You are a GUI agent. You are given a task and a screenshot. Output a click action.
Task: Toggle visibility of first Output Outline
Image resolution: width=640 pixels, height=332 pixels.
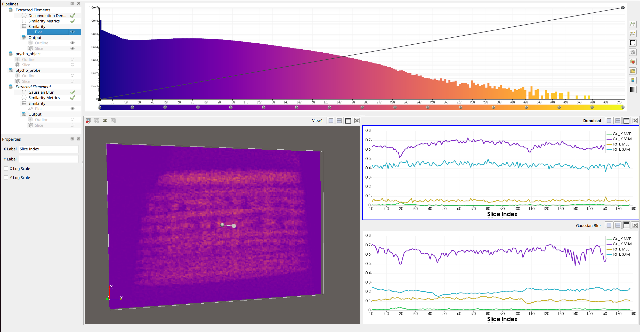tap(72, 43)
